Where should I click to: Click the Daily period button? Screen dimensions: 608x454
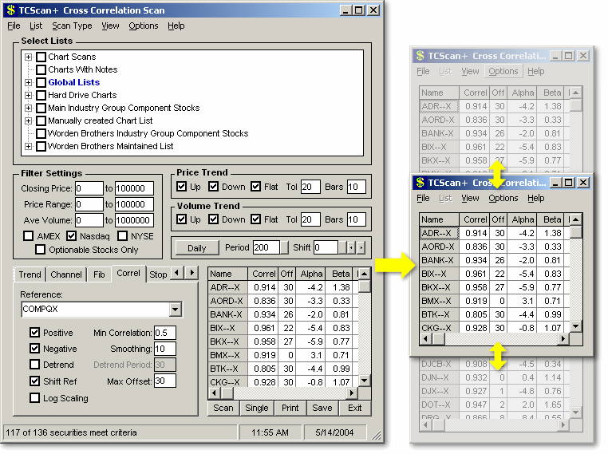pos(196,248)
